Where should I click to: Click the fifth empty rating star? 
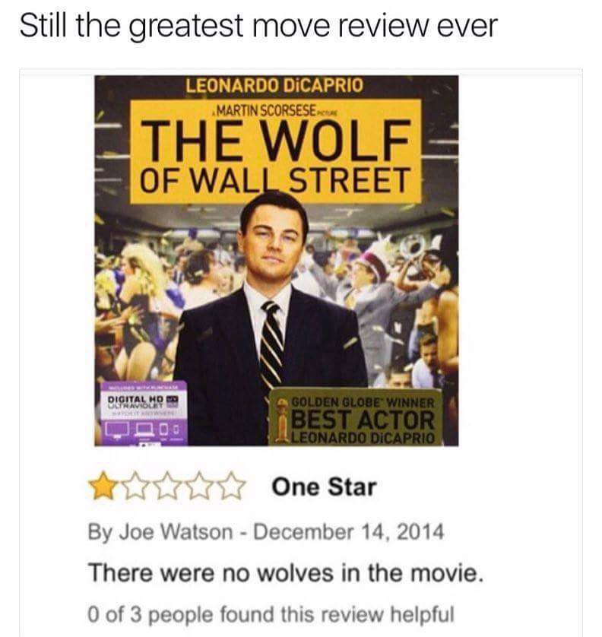click(233, 486)
